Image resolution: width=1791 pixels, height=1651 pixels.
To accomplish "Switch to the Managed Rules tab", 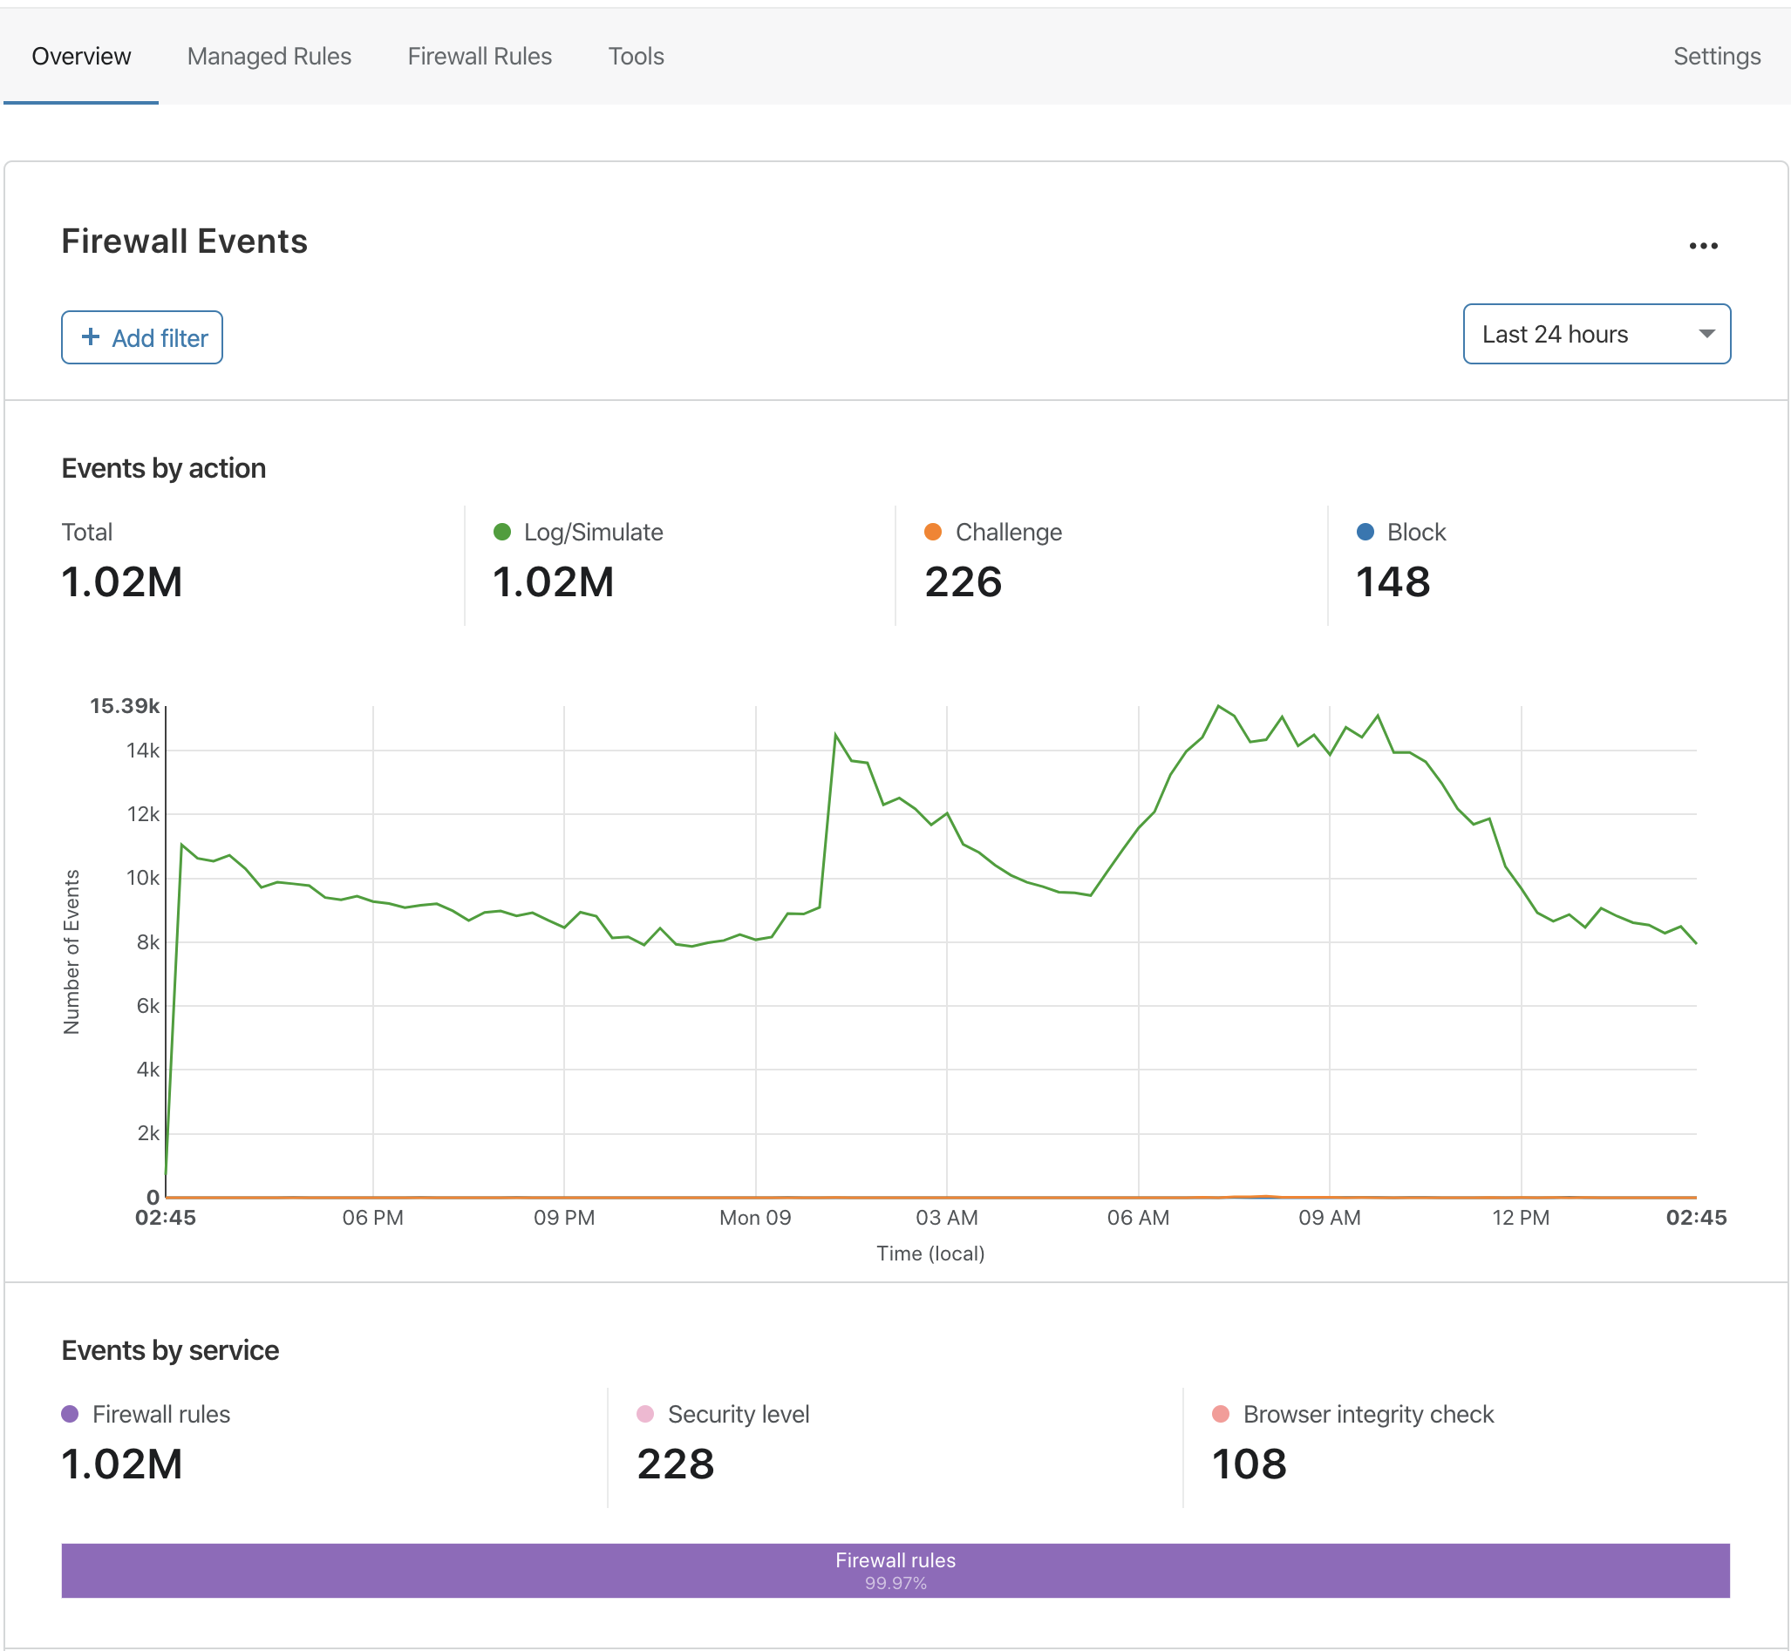I will [x=269, y=57].
